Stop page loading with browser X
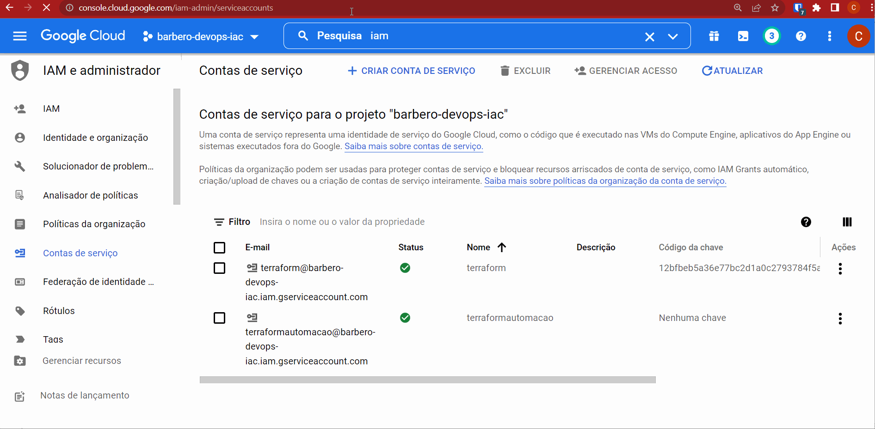 pos(46,8)
